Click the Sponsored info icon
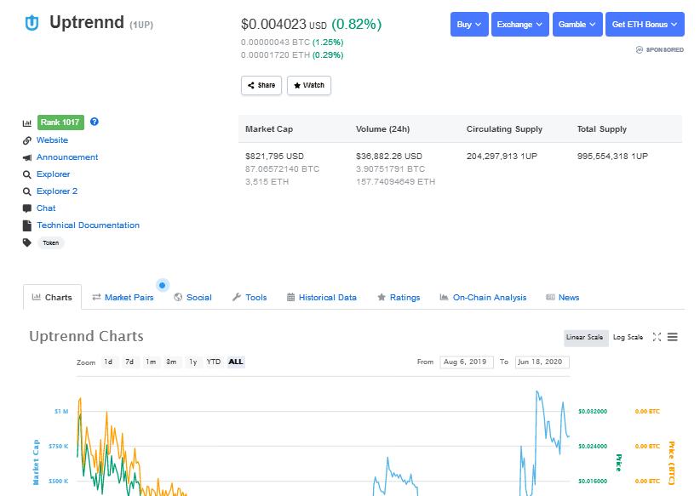Image resolution: width=700 pixels, height=496 pixels. [640, 49]
